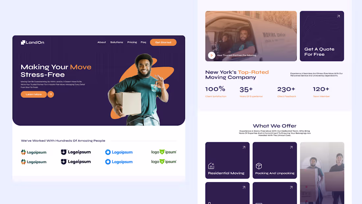Image resolution: width=362 pixels, height=204 pixels.
Task: Click the 100% Client Satisfaction stat
Action: pos(216,92)
